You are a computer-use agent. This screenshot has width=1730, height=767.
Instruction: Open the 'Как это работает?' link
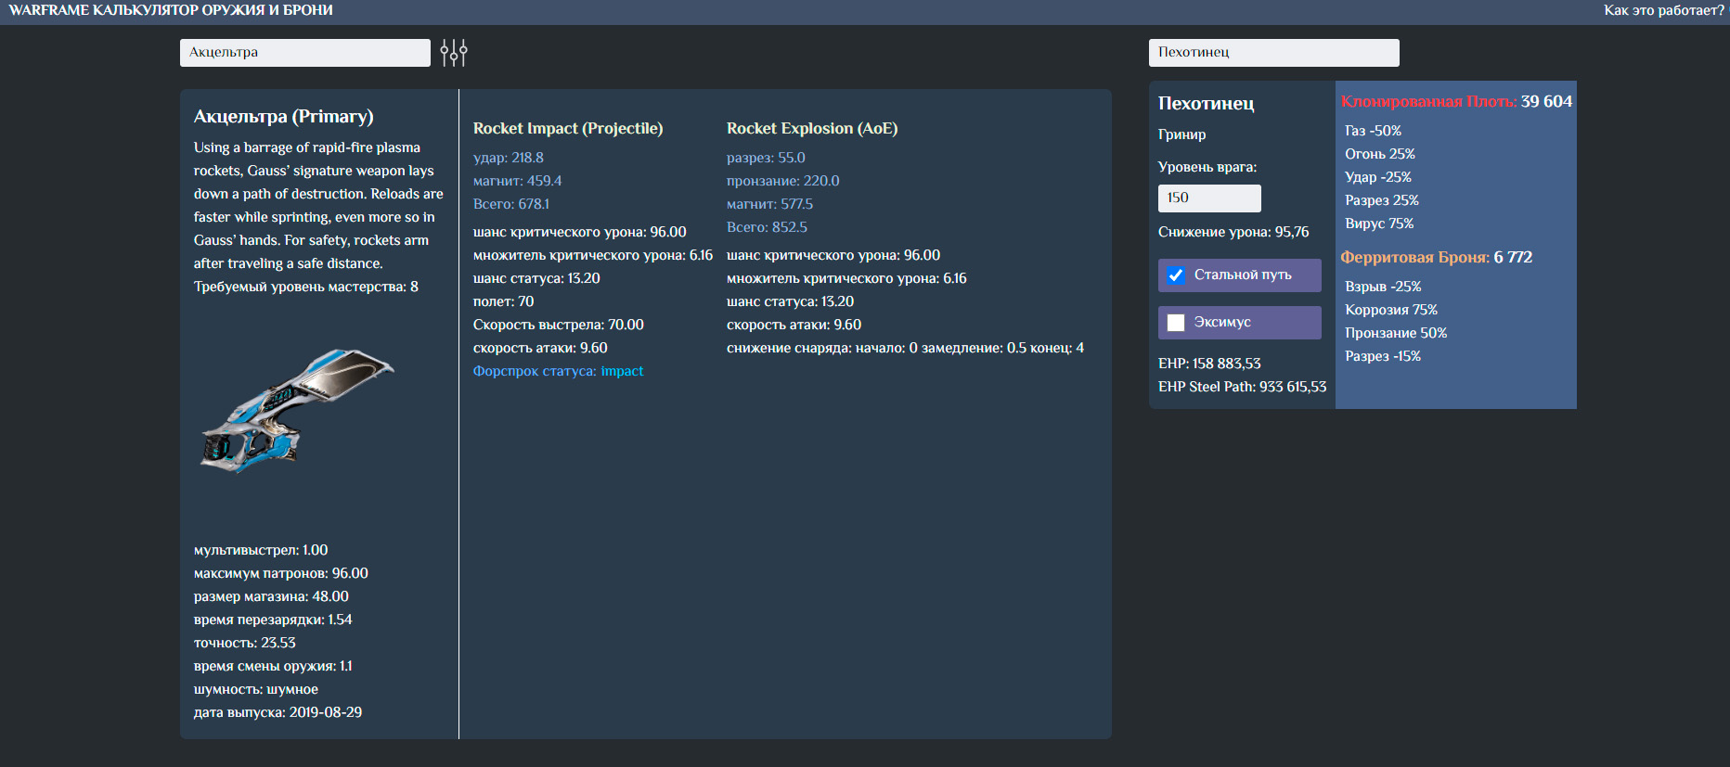(x=1663, y=10)
